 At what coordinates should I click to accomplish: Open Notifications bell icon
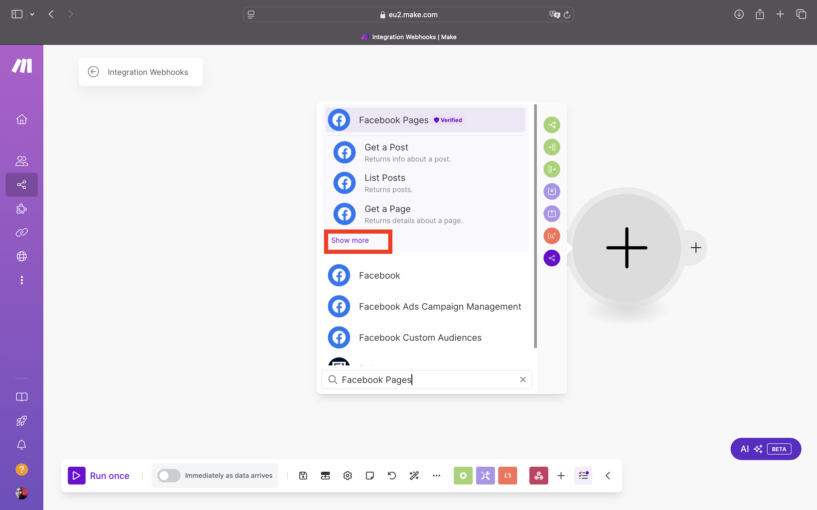click(22, 445)
